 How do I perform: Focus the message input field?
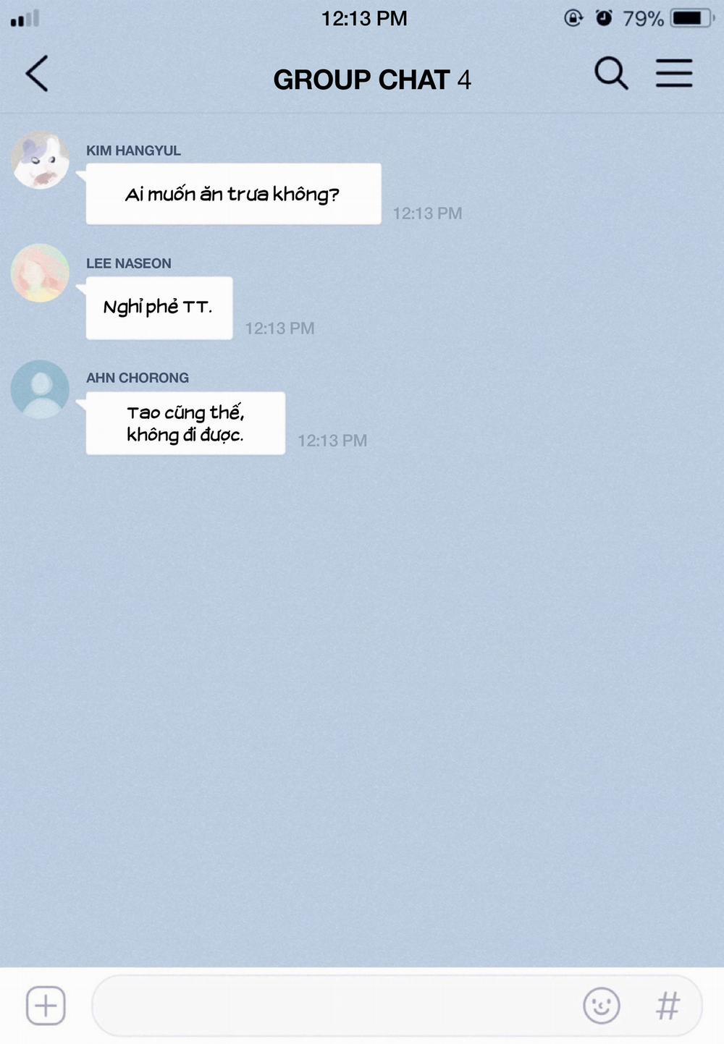click(x=397, y=1005)
